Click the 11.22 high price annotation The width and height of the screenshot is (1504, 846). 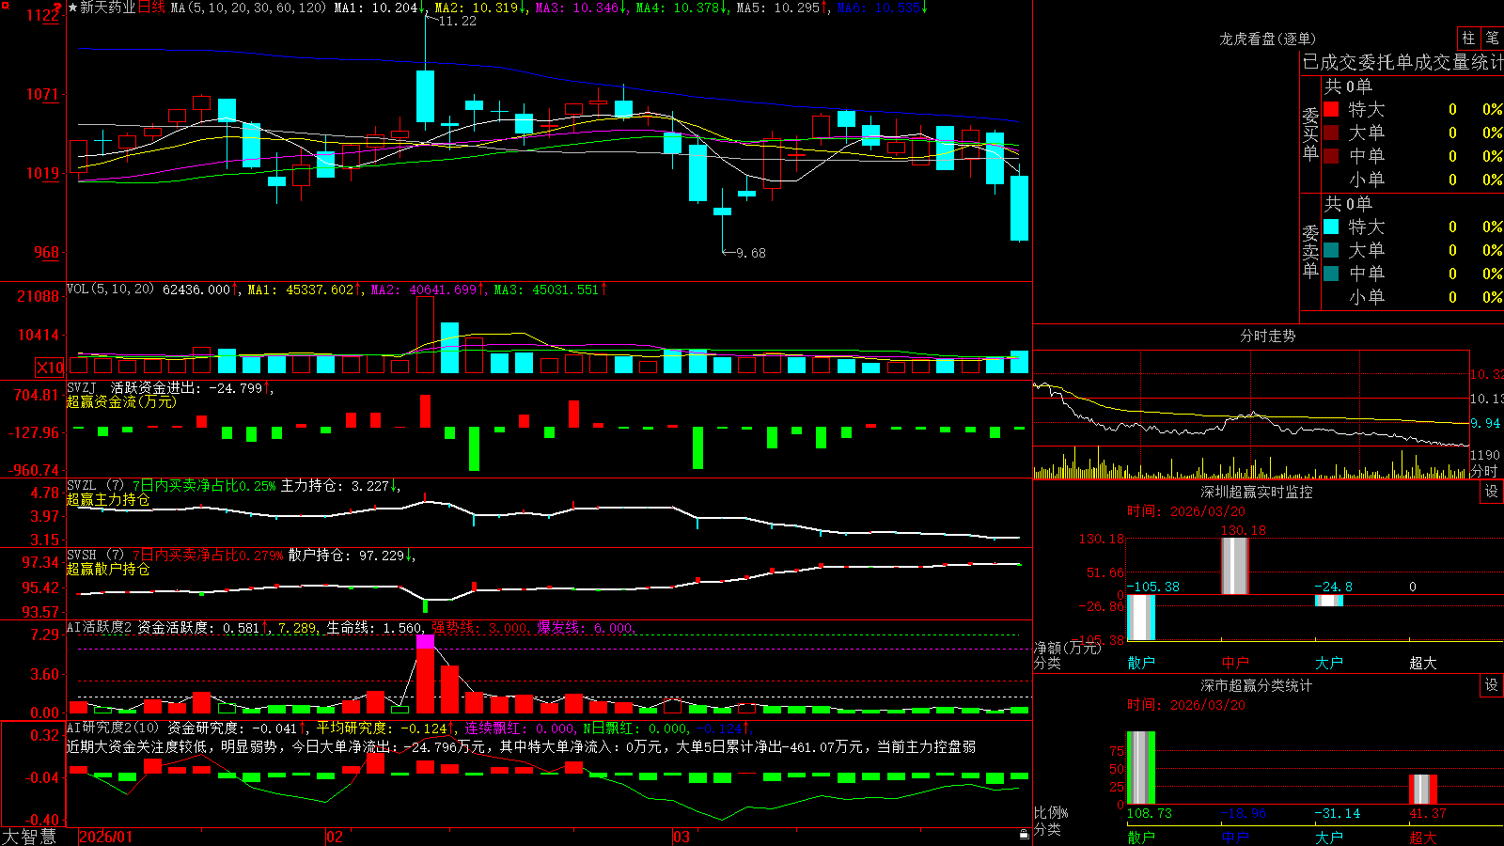[x=458, y=21]
